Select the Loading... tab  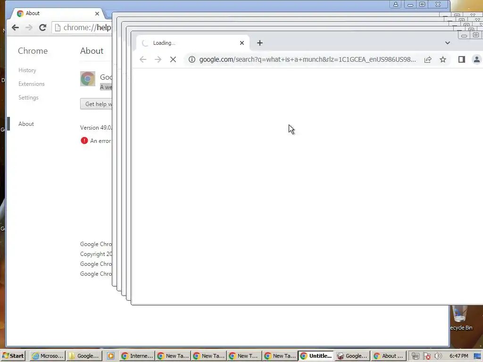[192, 43]
